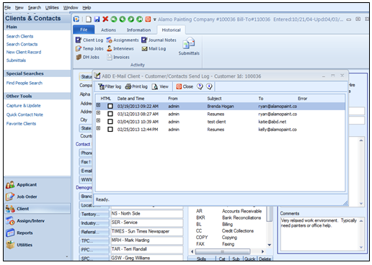Open the Industry lookup
This screenshot has width=372, height=265.
pos(94,223)
